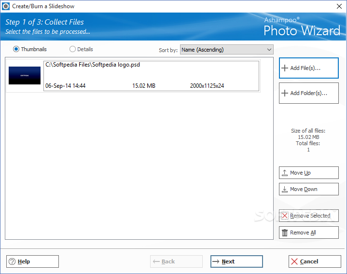The width and height of the screenshot is (347, 274).
Task: Click the Add Folder(s) button
Action: (x=309, y=93)
